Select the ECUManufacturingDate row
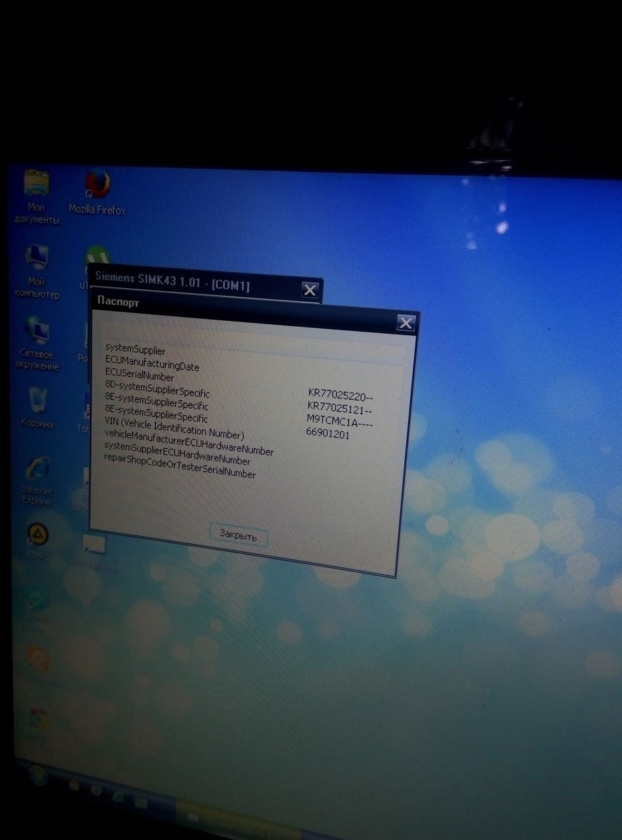 [152, 365]
